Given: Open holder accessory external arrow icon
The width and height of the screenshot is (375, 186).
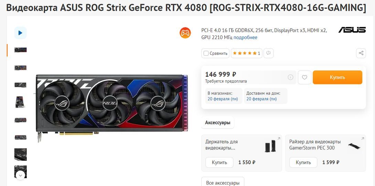Looking at the screenshot, I should coord(279,139).
